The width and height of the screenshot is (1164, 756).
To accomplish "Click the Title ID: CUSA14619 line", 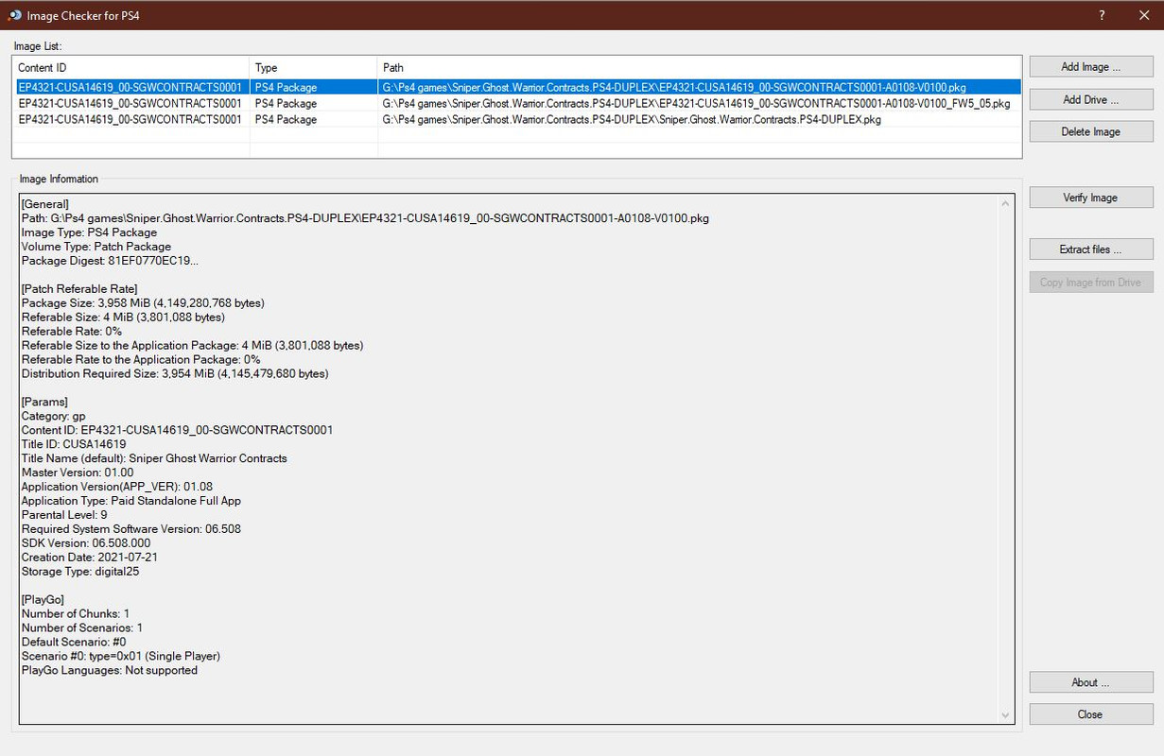I will [x=74, y=444].
